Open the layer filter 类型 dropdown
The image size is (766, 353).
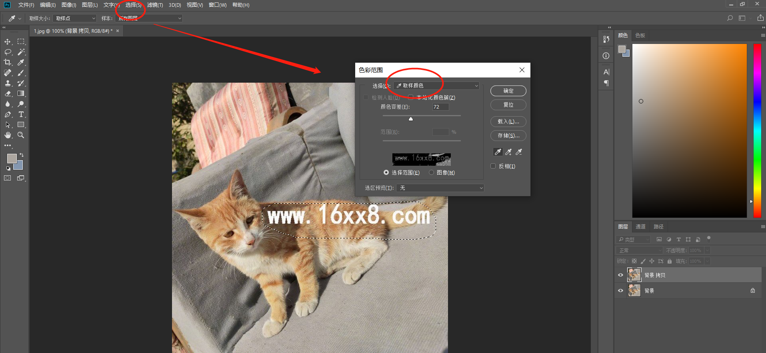coord(633,239)
